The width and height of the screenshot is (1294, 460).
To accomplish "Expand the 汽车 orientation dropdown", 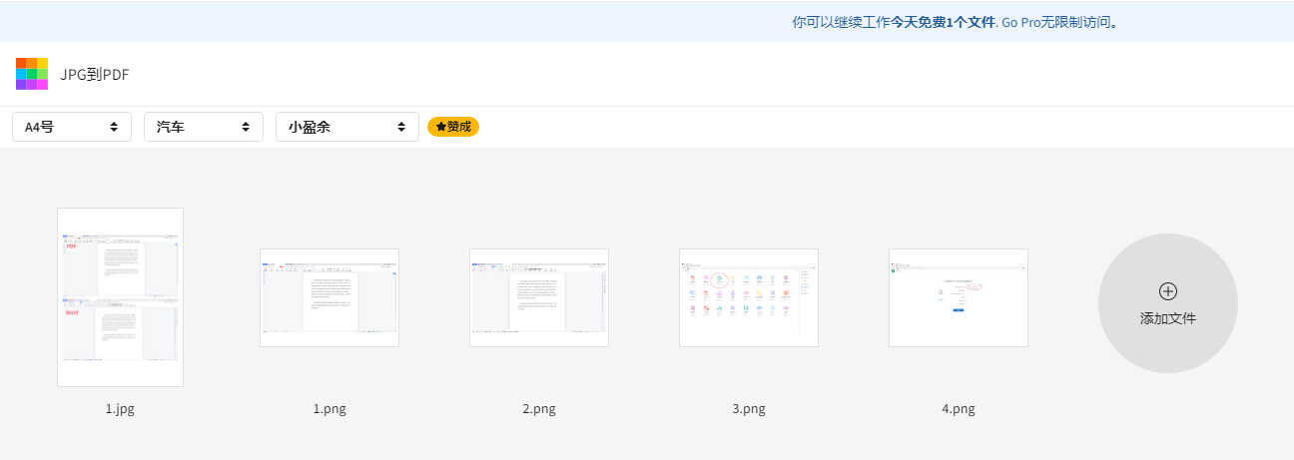I will coord(204,127).
